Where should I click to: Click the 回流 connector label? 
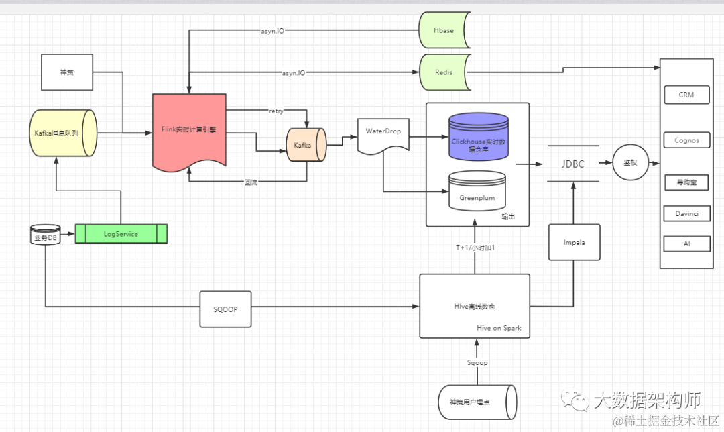251,182
